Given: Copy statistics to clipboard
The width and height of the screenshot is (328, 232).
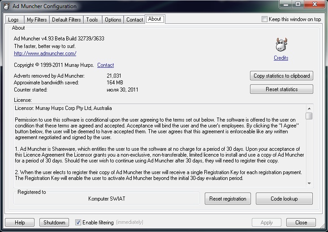Looking at the screenshot, I should click(281, 76).
